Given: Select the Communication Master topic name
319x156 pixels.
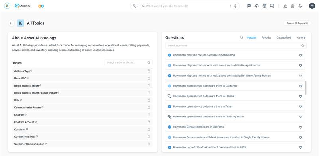Looking at the screenshot, I should click(28, 108).
